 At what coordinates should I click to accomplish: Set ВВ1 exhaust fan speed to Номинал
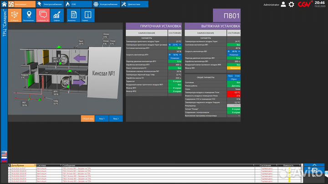(234, 55)
